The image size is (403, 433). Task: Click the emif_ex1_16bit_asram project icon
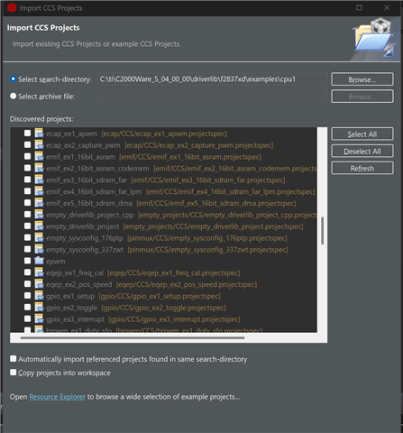pyautogui.click(x=39, y=156)
